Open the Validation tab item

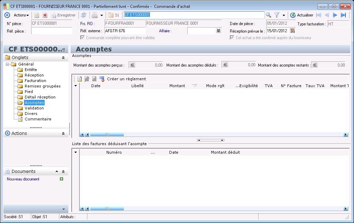click(x=34, y=108)
